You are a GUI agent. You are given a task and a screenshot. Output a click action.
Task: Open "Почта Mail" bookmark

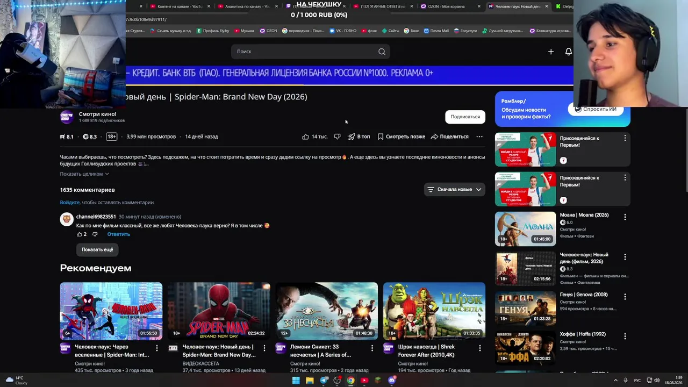436,31
